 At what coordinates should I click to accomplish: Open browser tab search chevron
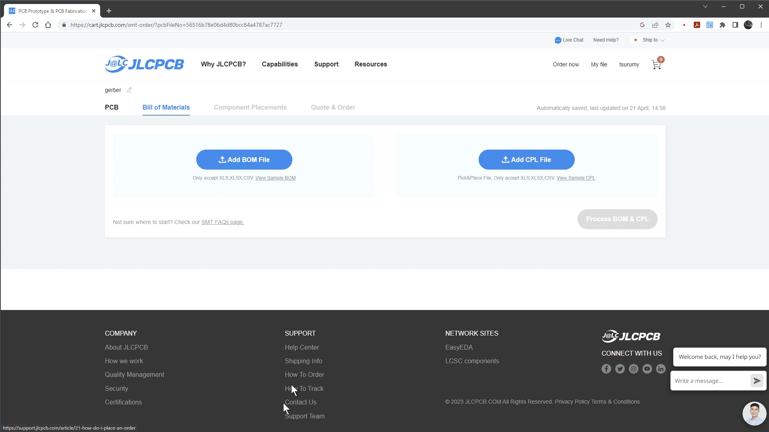click(705, 6)
